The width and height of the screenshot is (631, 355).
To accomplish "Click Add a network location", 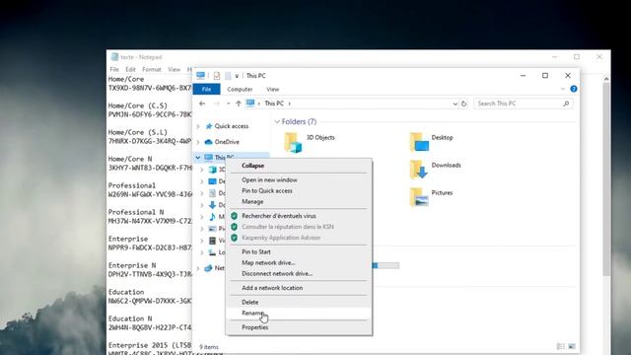I will [x=272, y=288].
